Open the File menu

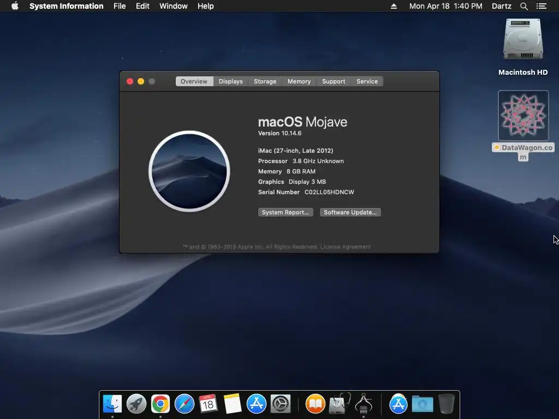(x=120, y=6)
